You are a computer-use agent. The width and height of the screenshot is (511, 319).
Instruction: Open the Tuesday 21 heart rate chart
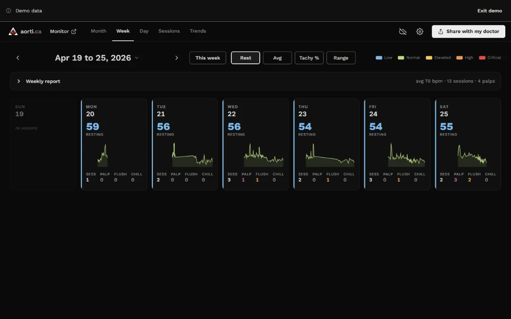point(192,155)
